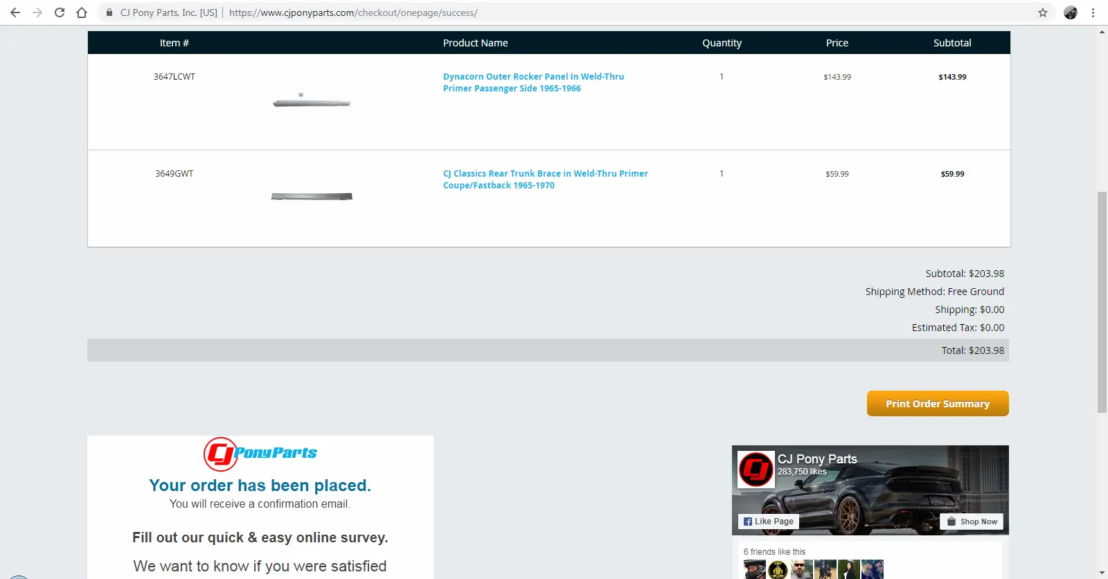Screen dimensions: 1108x579
Task: Click the CJ Pony Parts Facebook logo
Action: 756,470
